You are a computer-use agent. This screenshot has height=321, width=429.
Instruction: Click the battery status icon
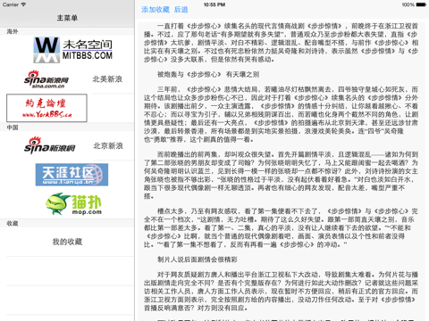(421, 4)
